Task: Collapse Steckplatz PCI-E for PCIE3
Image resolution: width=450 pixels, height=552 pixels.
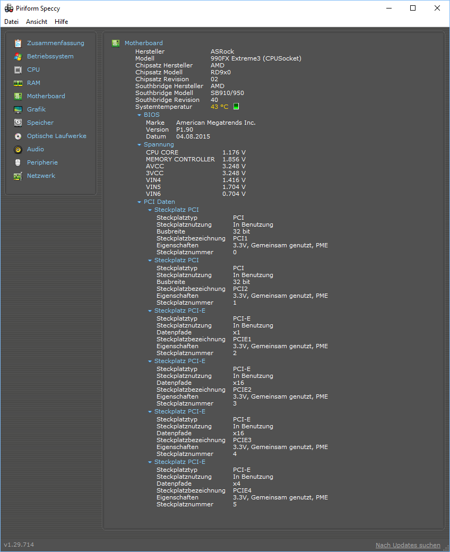Action: coord(150,412)
